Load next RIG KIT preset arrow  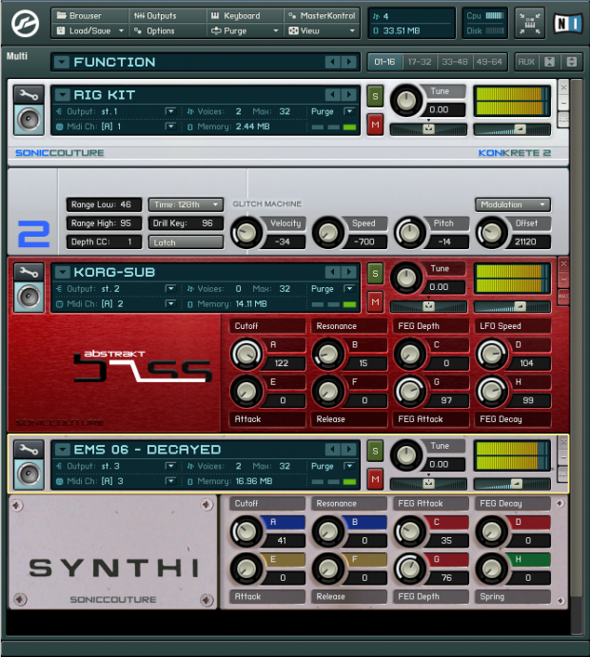(348, 95)
